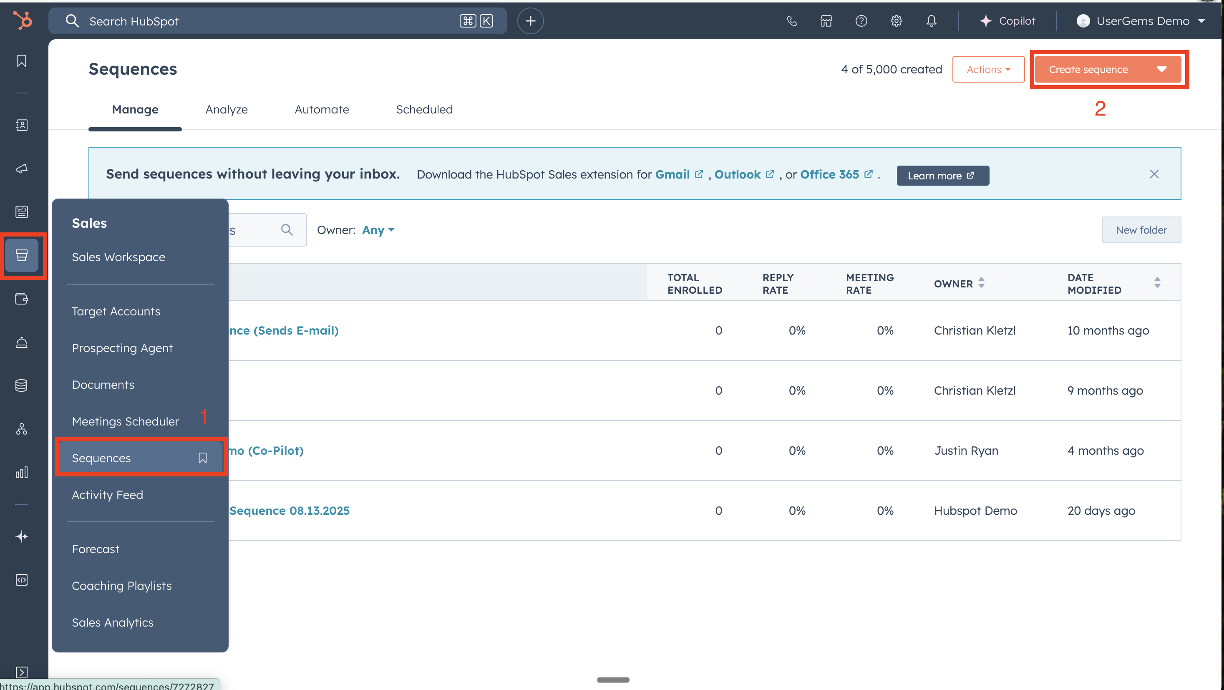The width and height of the screenshot is (1224, 690).
Task: Open Documents in Sales menu
Action: (x=103, y=385)
